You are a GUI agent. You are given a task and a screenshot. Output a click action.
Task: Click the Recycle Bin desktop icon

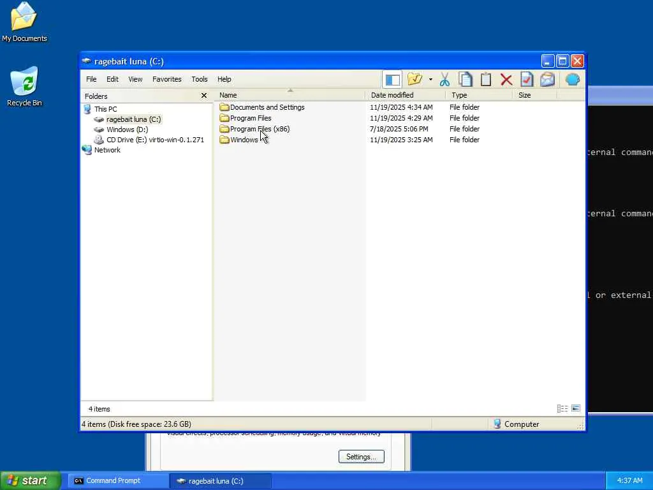[x=24, y=86]
